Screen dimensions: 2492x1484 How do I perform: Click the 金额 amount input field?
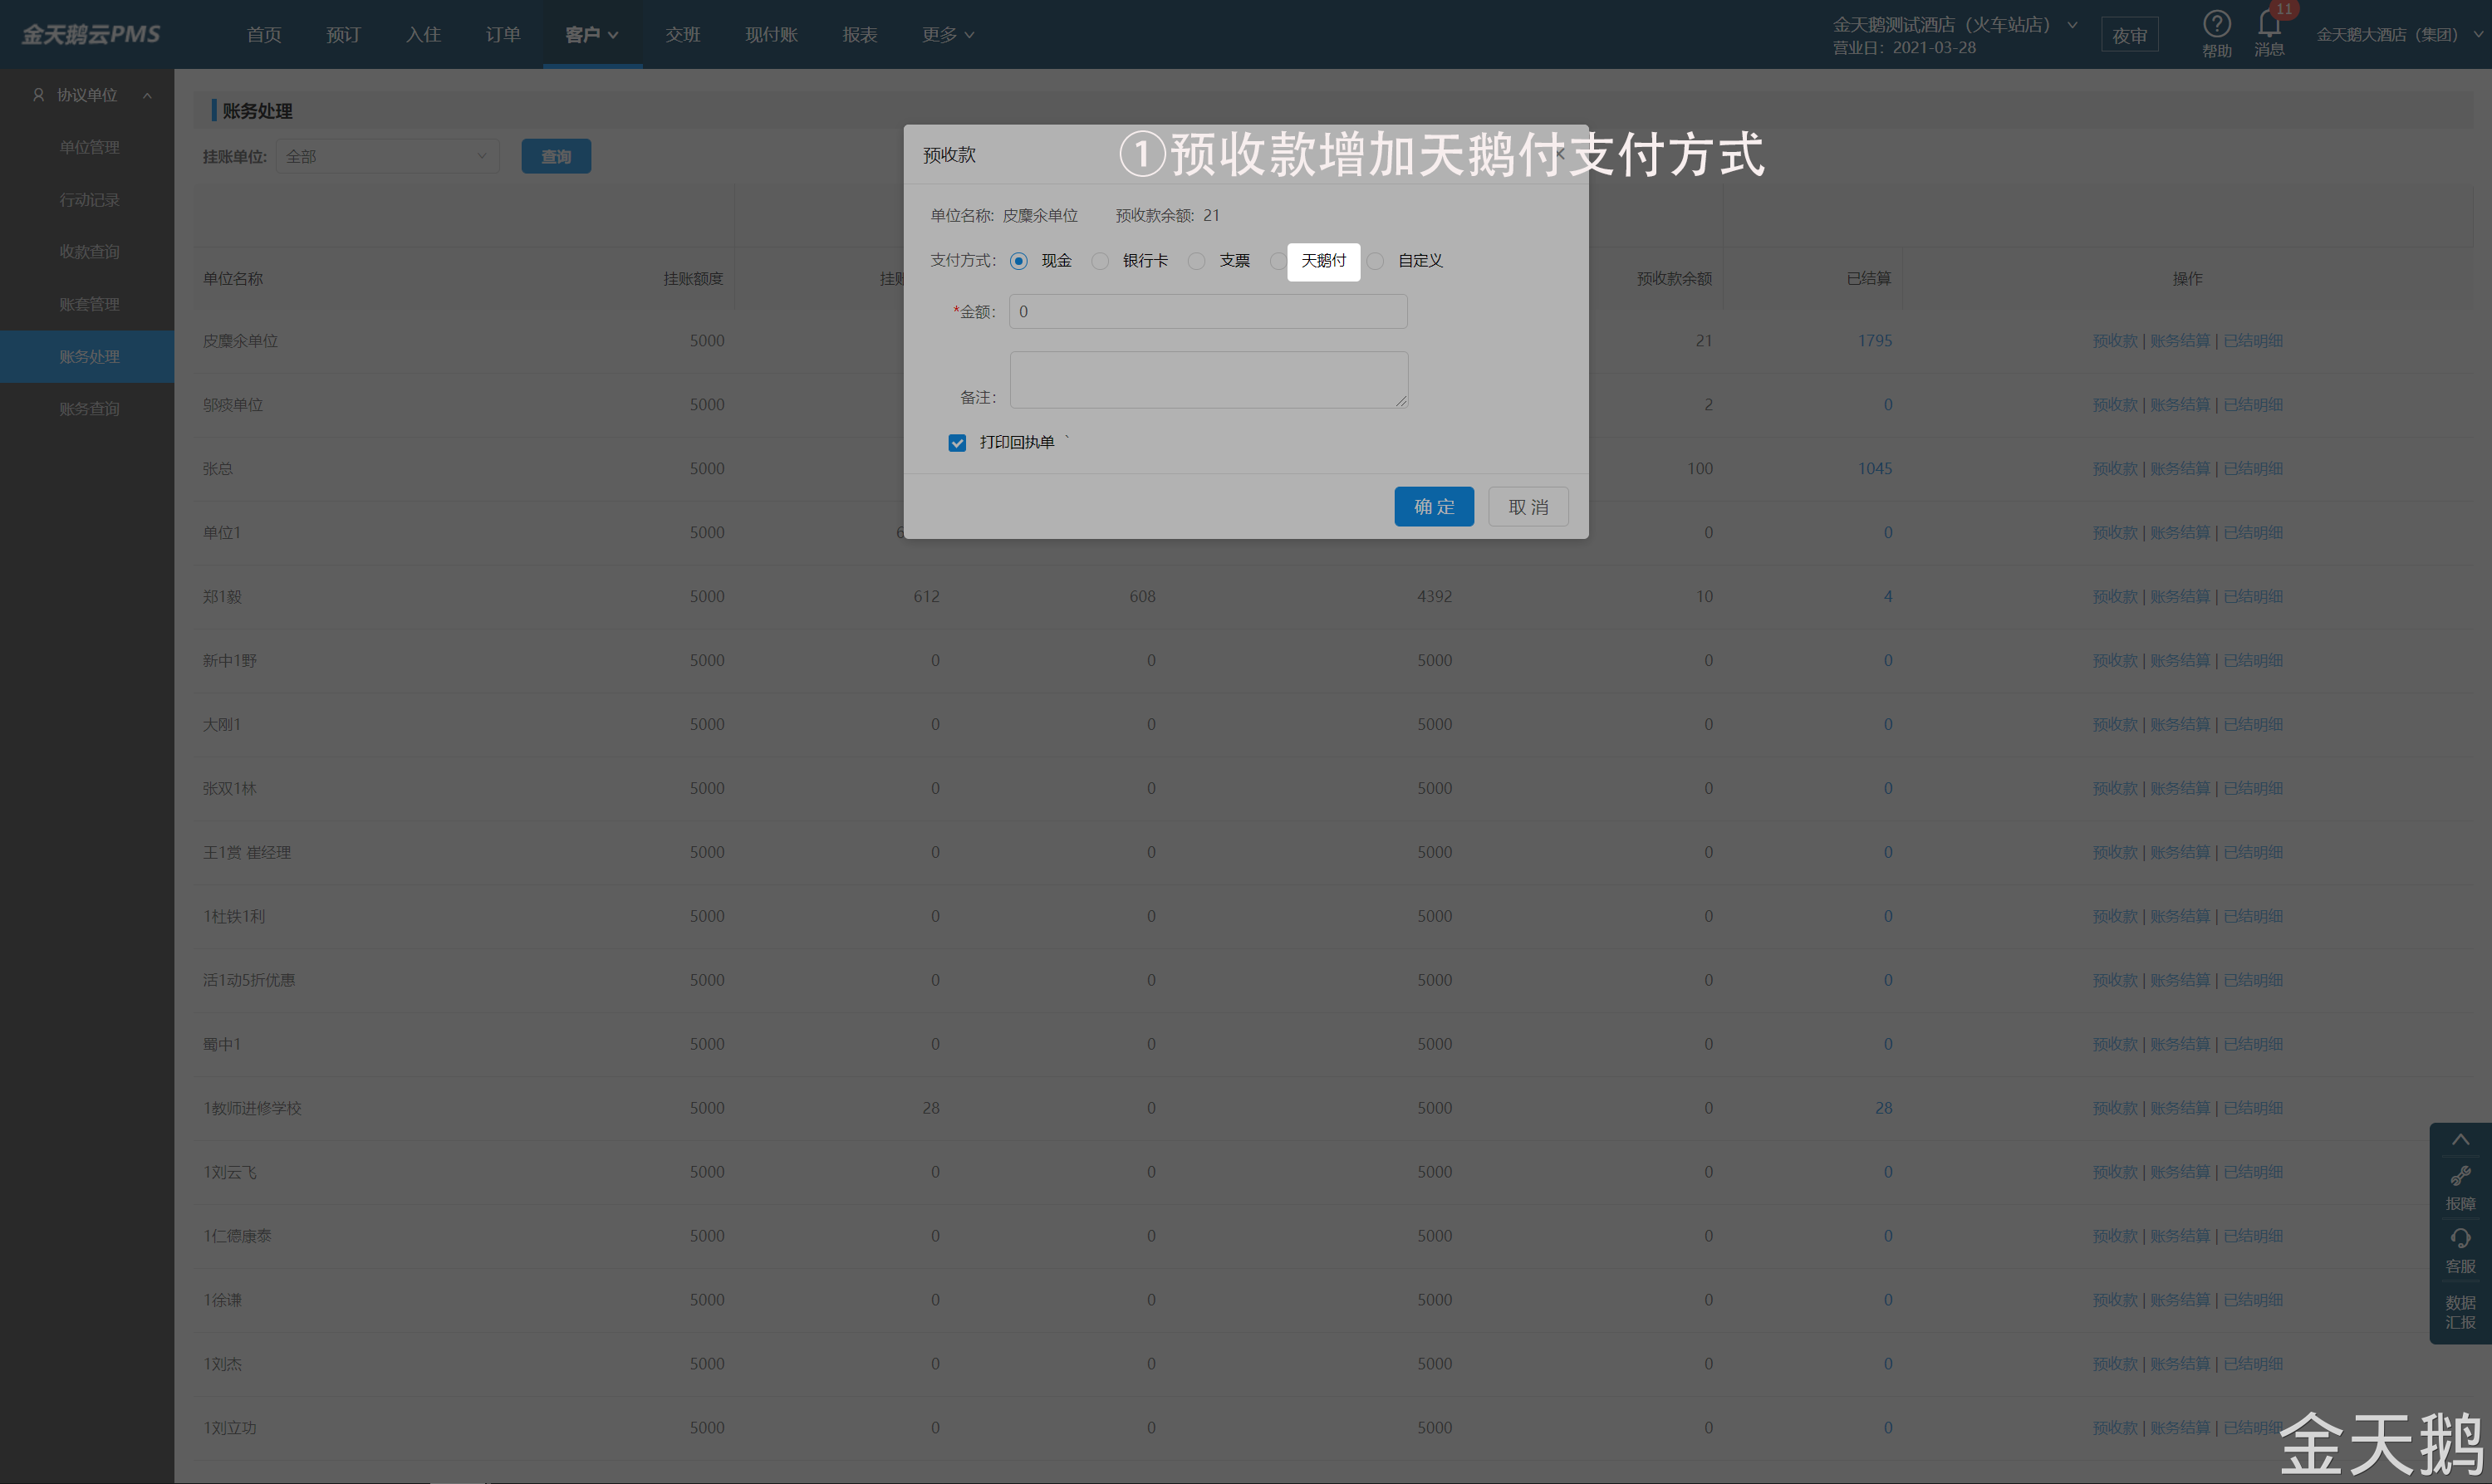[1208, 312]
